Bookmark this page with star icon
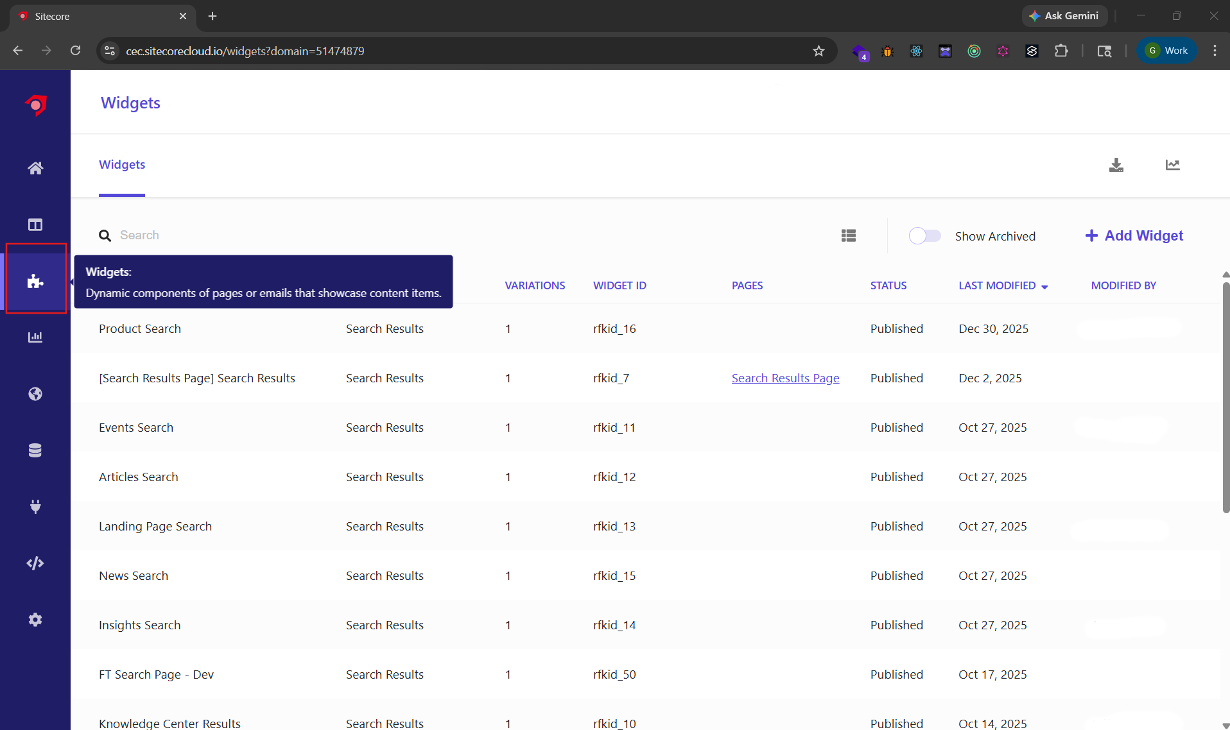The height and width of the screenshot is (730, 1230). (819, 51)
